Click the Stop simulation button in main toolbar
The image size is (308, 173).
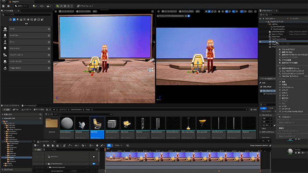[x=65, y=6]
